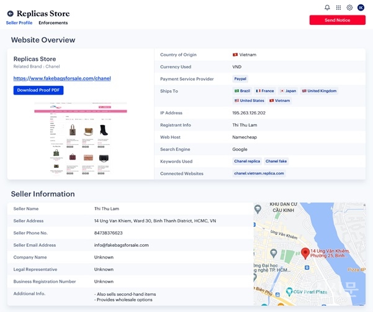Click the Chanel replica keyword tag
The width and height of the screenshot is (373, 312).
247,161
